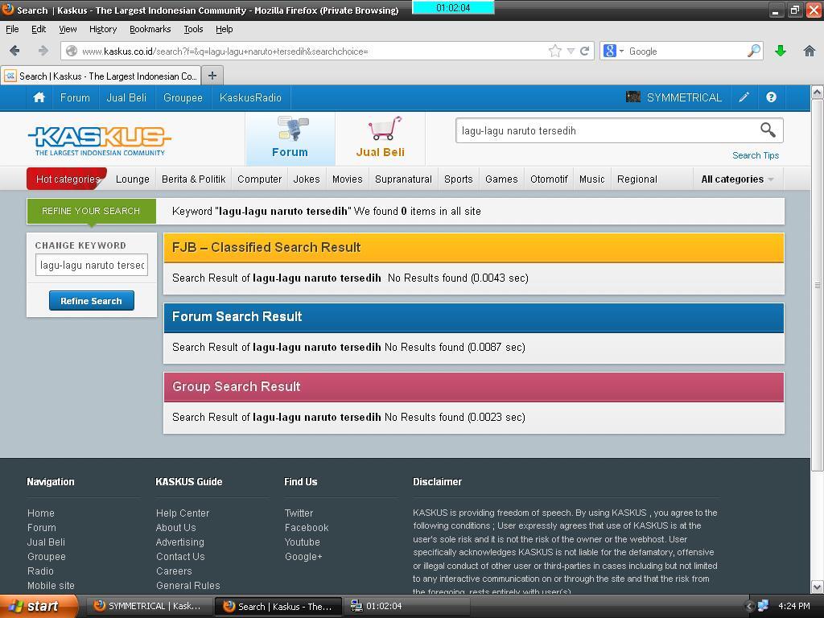Screen dimensions: 824x618
Task: Click the magnifier in the Google search box
Action: tap(753, 51)
